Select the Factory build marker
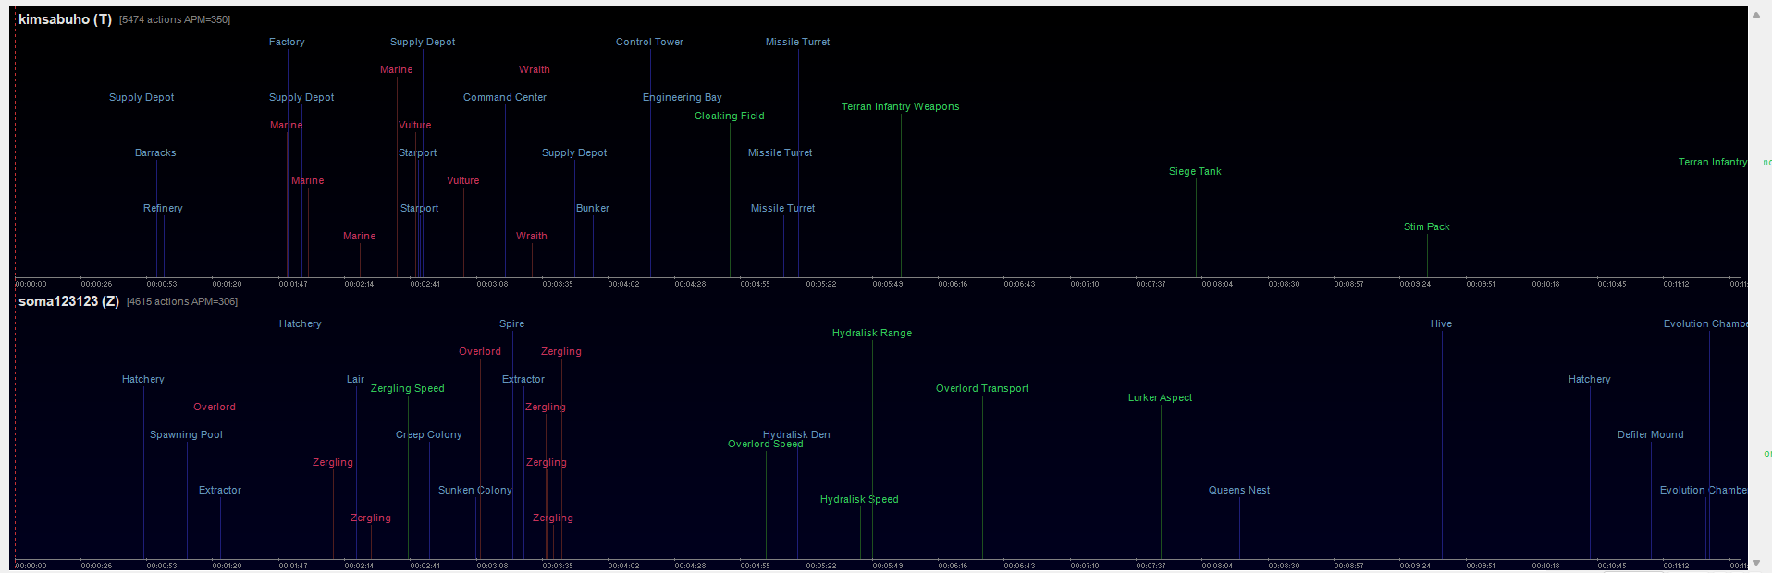This screenshot has width=1772, height=573. [x=287, y=42]
